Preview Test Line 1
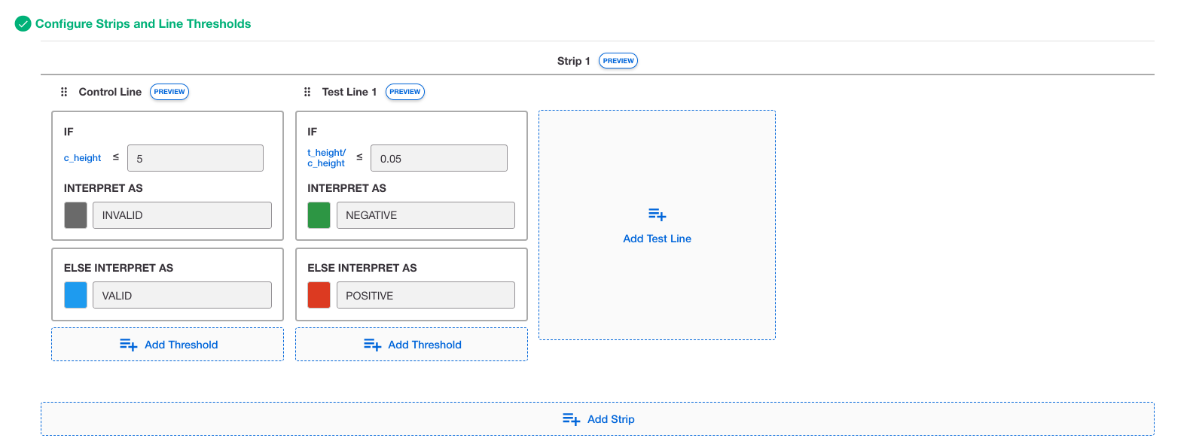This screenshot has width=1193, height=447. coord(405,92)
